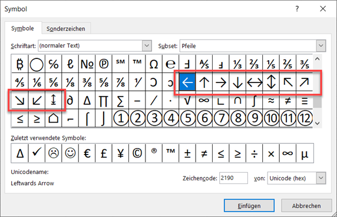The image size is (337, 217).
Task: Select the service mark SM symbol
Action: pyautogui.click(x=121, y=64)
